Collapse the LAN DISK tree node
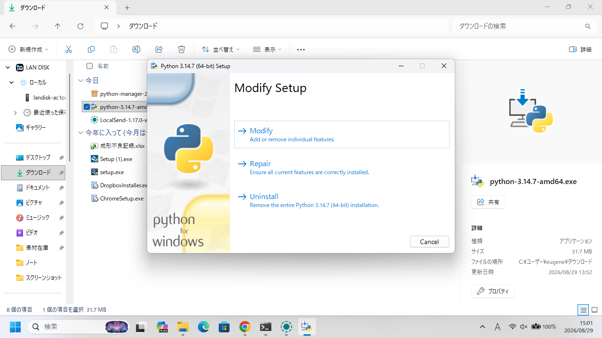This screenshot has height=338, width=602. point(8,68)
